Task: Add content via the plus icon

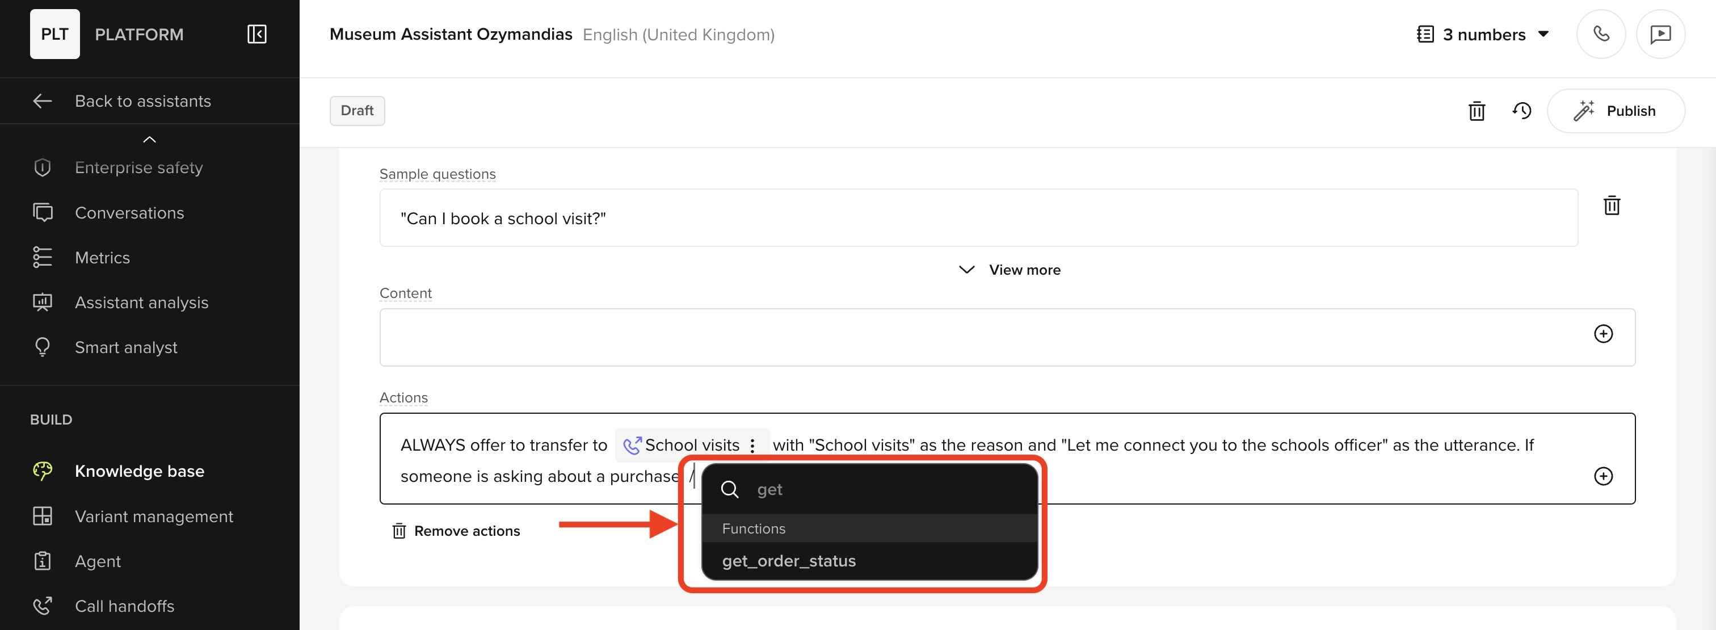Action: coord(1604,335)
